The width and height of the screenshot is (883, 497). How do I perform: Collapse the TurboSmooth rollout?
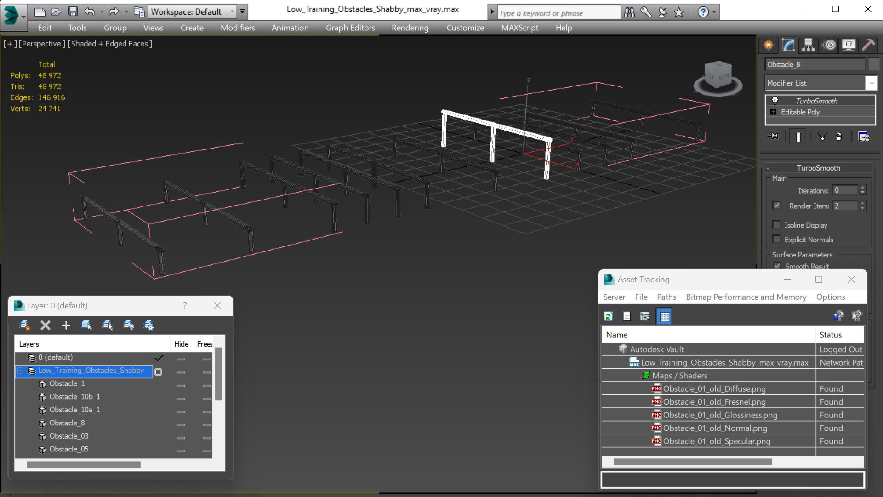pyautogui.click(x=768, y=168)
